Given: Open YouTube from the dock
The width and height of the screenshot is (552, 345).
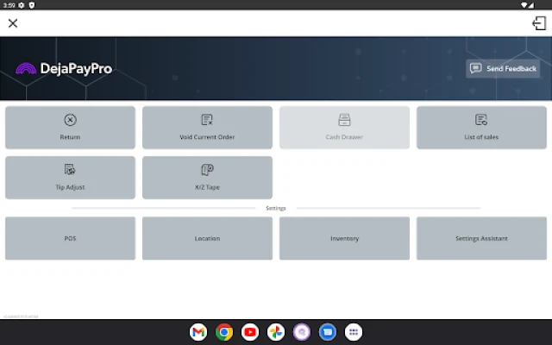Looking at the screenshot, I should click(250, 332).
